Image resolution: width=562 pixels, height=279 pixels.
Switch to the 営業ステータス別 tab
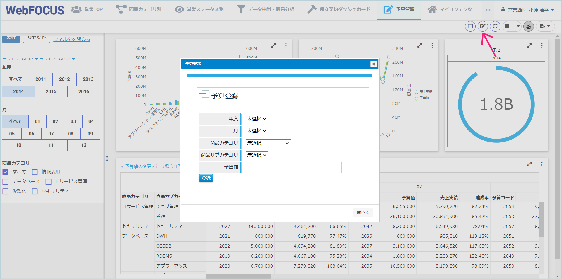199,10
